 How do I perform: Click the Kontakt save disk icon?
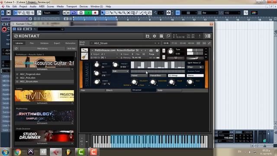click(x=147, y=36)
